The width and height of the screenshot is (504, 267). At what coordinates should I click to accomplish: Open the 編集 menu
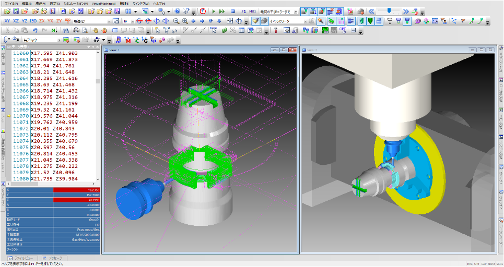pos(26,4)
